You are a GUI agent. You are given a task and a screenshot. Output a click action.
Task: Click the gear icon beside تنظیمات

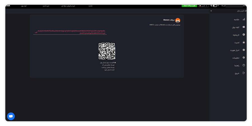click(244, 57)
